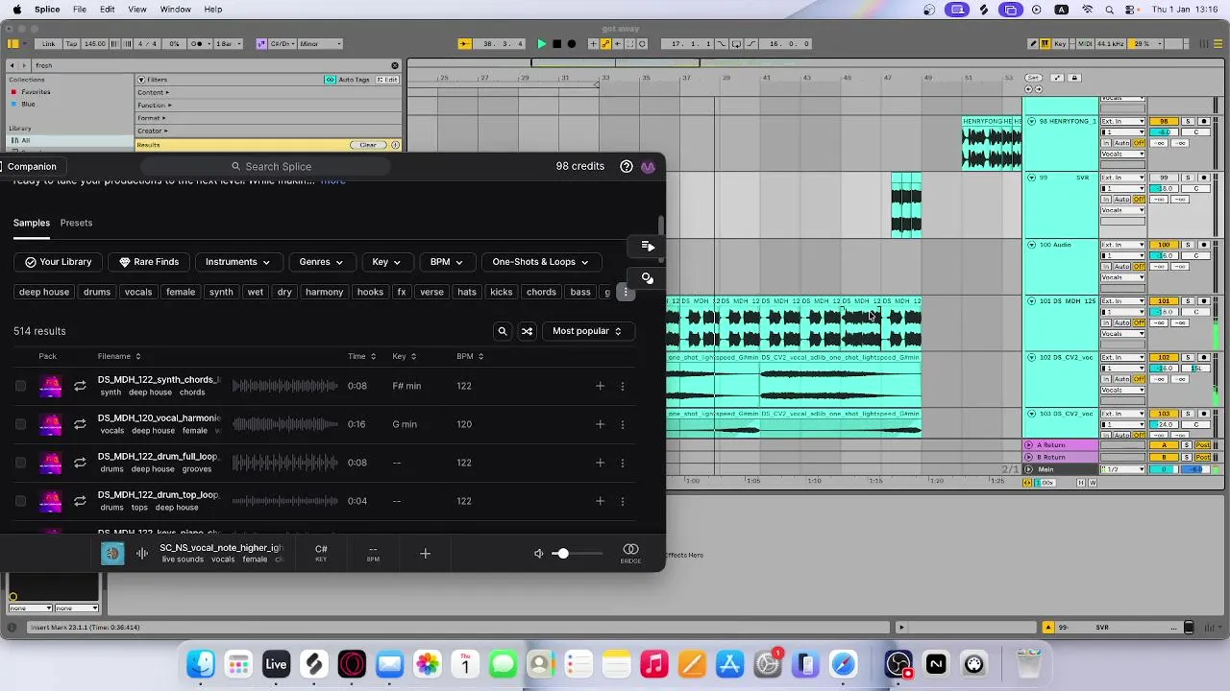Click the Blue collection color
The width and height of the screenshot is (1230, 691).
point(13,105)
